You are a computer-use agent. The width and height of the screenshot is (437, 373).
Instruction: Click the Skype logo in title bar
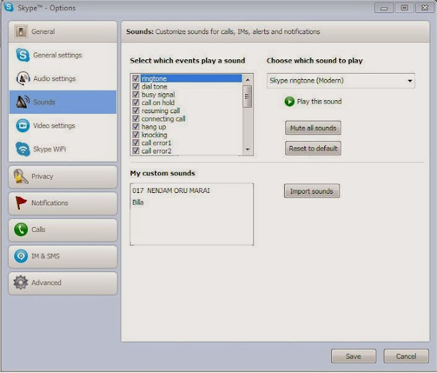point(9,7)
